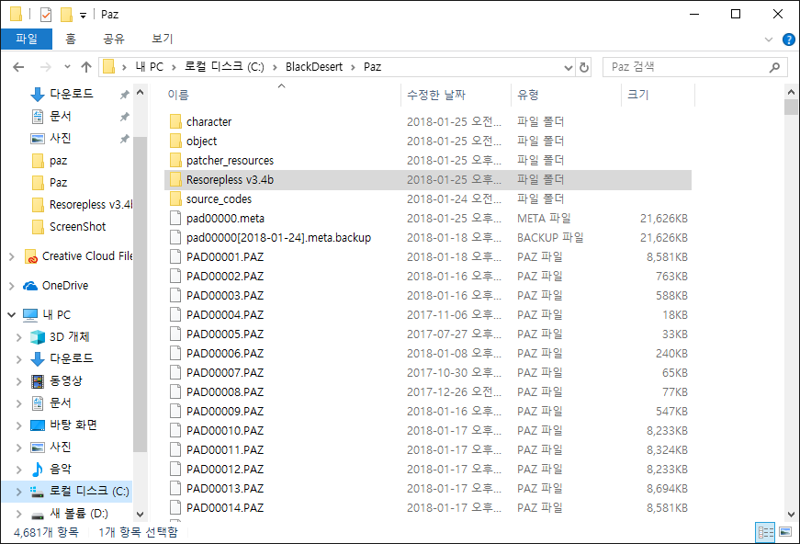This screenshot has width=800, height=544.
Task: Select the PAD00005.PAZ file
Action: coord(225,334)
